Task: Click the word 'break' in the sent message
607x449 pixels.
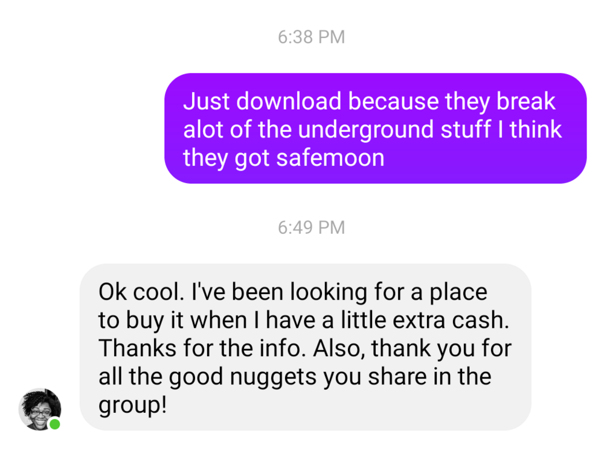Action: 525,101
